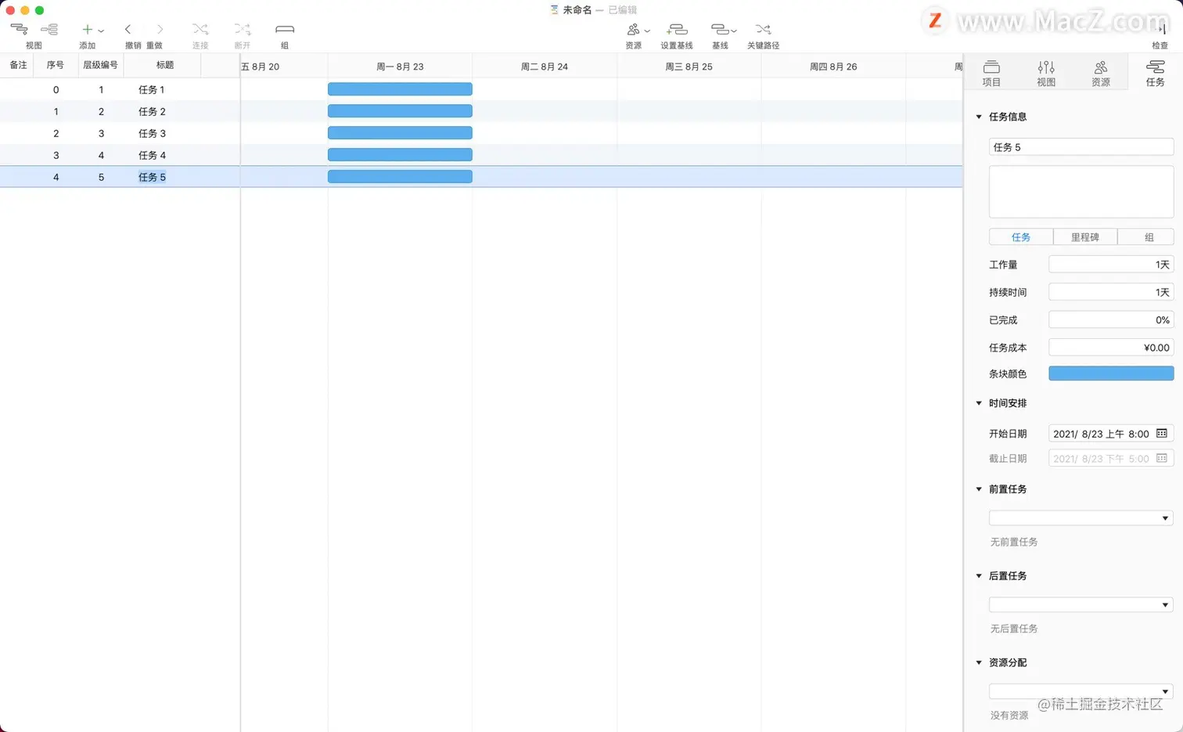Switch to the Resources inspector tab
Image resolution: width=1183 pixels, height=732 pixels.
point(1101,73)
